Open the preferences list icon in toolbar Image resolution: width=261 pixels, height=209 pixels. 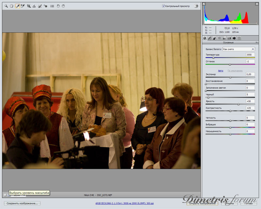[x=52, y=6]
